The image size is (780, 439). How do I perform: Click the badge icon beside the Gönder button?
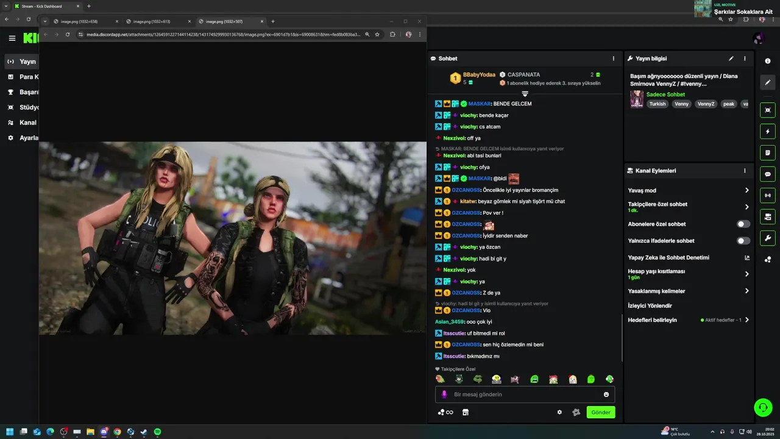[576, 412]
